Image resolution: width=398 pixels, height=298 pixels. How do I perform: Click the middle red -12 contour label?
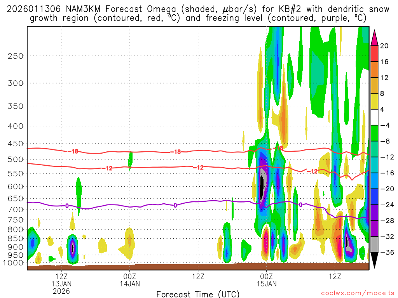point(198,168)
